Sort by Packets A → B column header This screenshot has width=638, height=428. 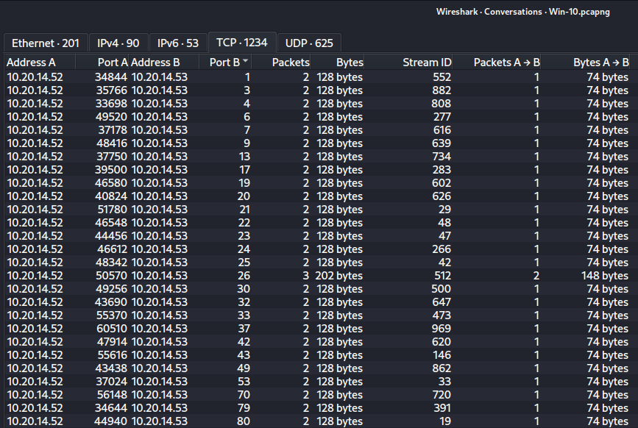pos(497,63)
